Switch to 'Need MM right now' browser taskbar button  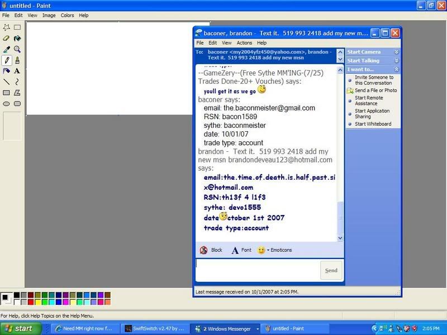pyautogui.click(x=84, y=328)
